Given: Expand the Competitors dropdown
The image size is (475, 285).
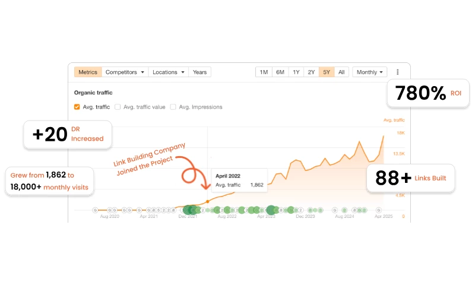Looking at the screenshot, I should tap(125, 72).
